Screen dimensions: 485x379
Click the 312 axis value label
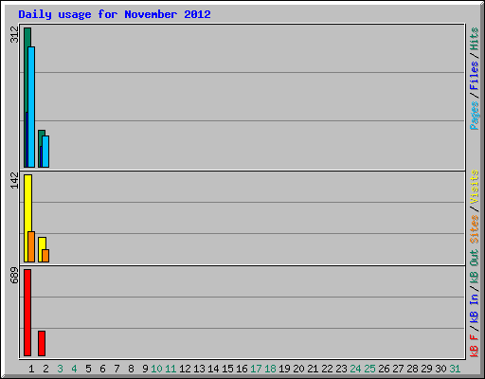click(14, 34)
